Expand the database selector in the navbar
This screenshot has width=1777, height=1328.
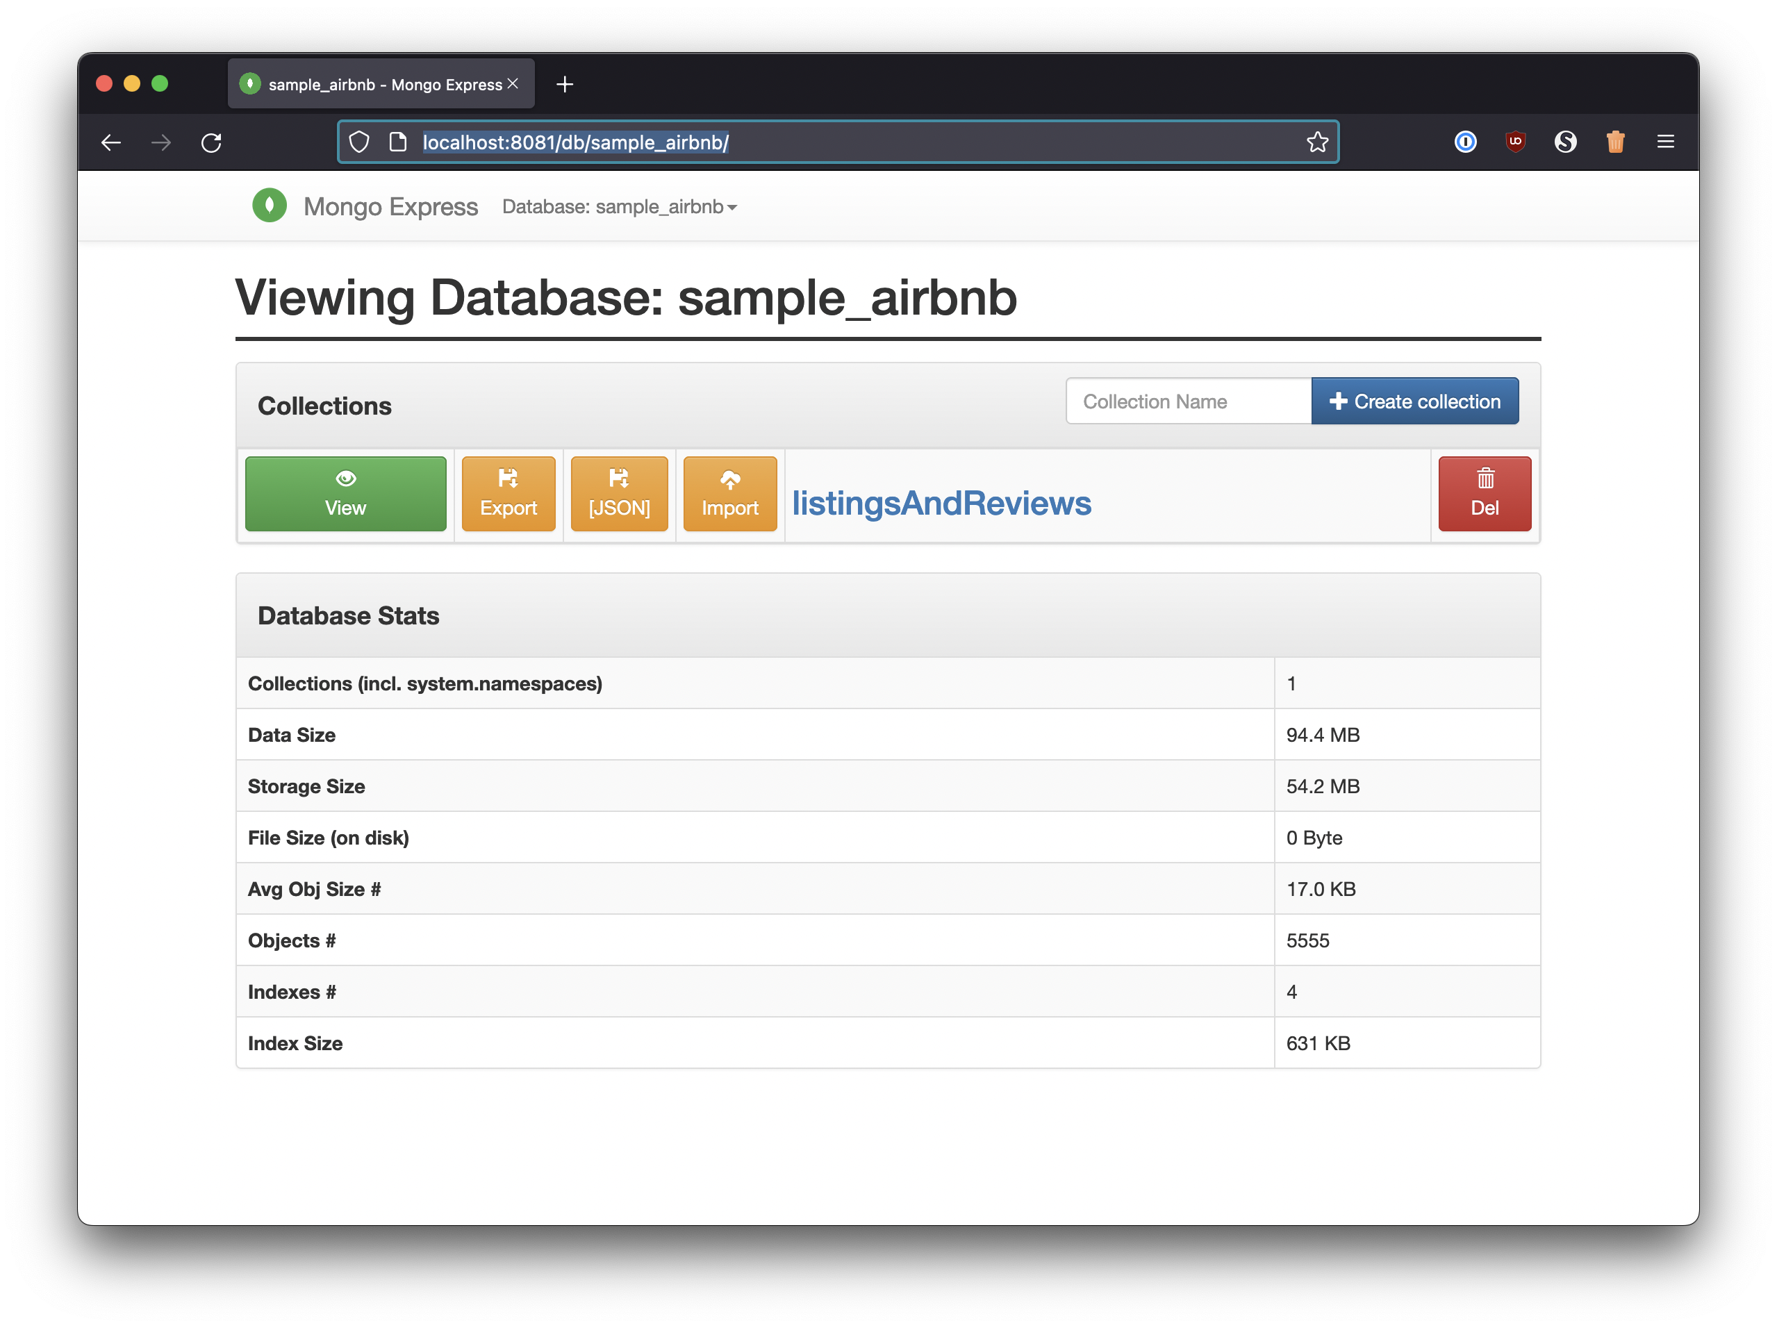[x=620, y=206]
